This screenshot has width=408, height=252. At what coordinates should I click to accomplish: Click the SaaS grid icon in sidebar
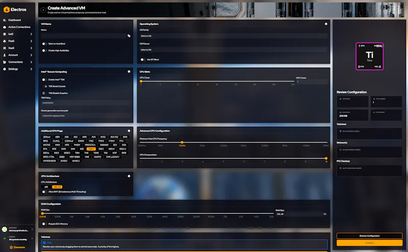coord(5,48)
